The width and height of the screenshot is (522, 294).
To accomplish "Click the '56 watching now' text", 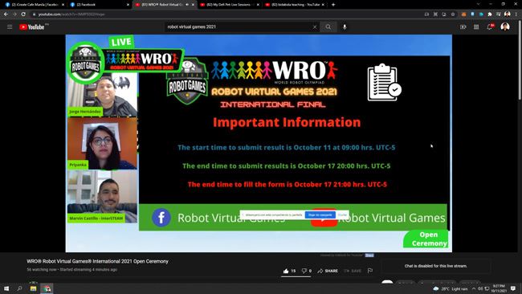I will coord(42,270).
